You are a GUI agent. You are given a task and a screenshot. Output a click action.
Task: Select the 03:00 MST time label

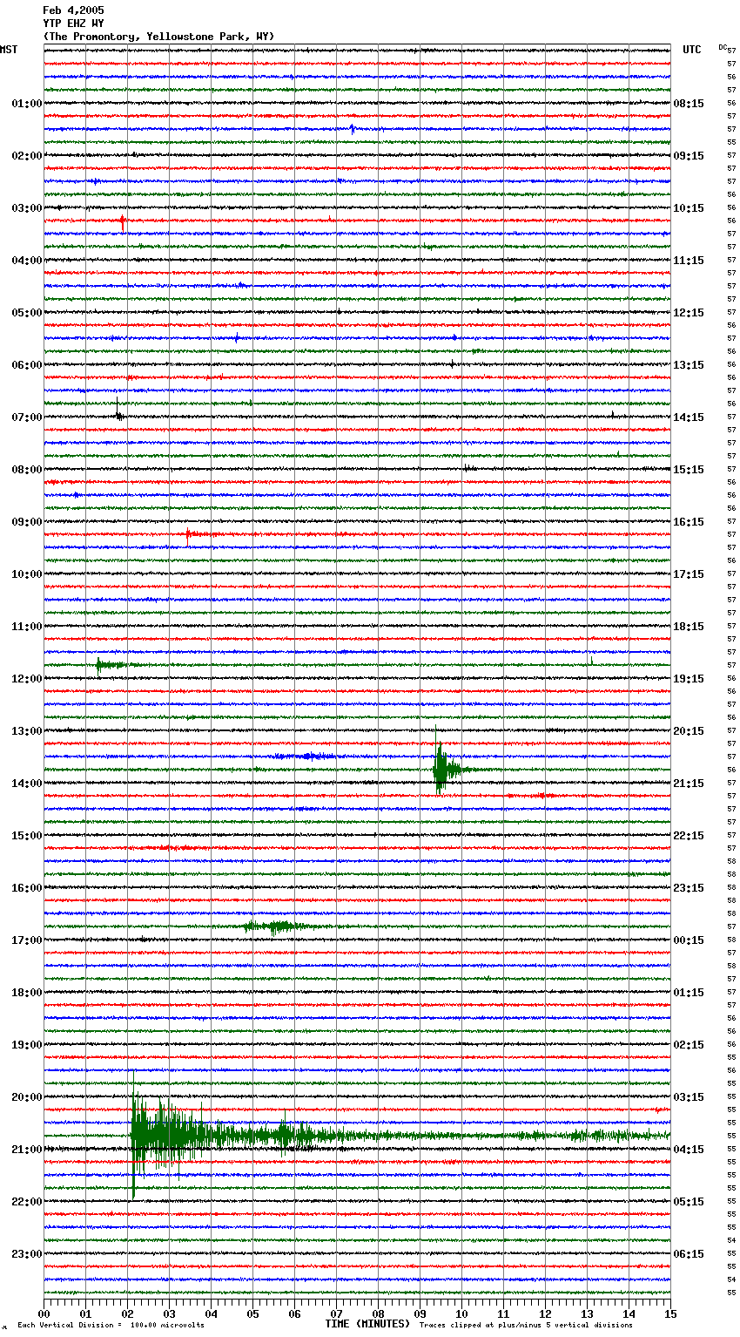tap(26, 208)
